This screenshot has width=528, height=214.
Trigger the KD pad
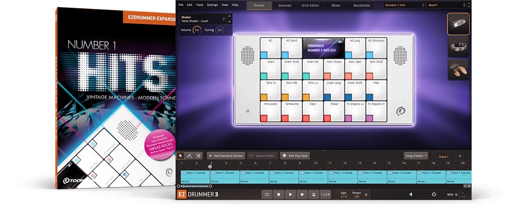tap(270, 48)
